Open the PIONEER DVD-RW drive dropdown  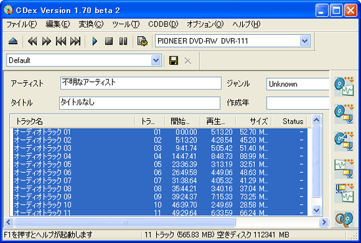point(305,41)
